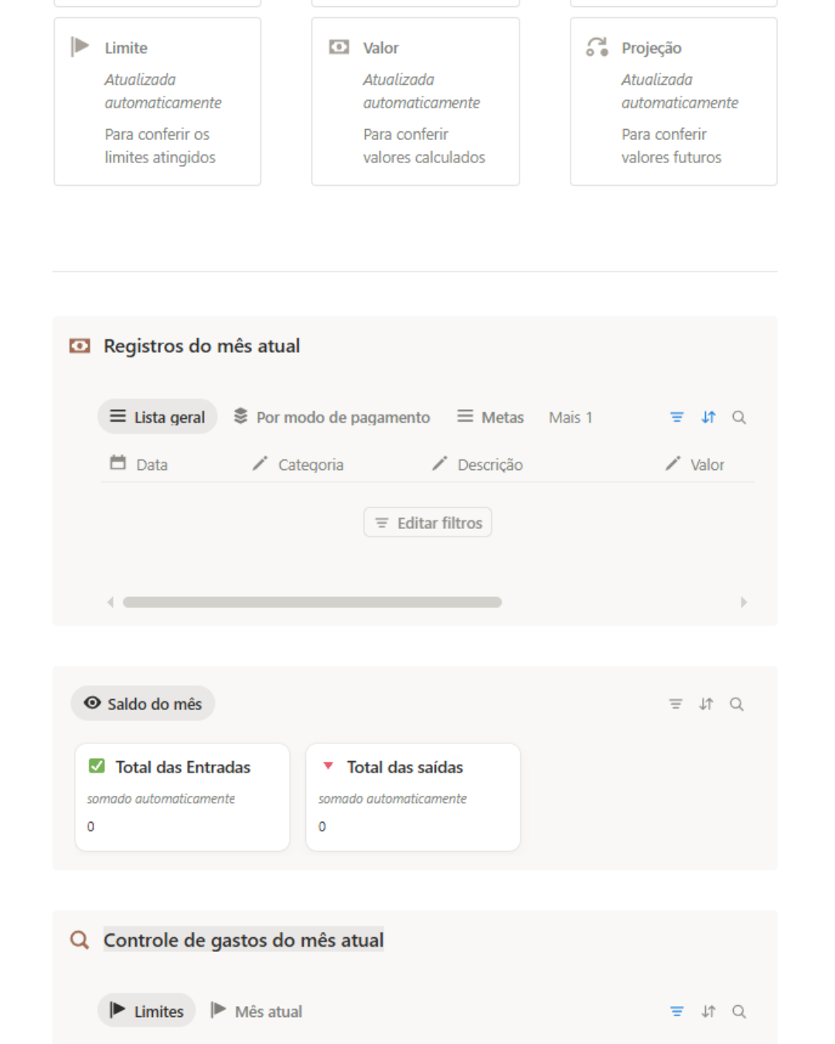Click the search icon in Controle de gastos
The width and height of the screenshot is (835, 1044).
pos(739,1012)
